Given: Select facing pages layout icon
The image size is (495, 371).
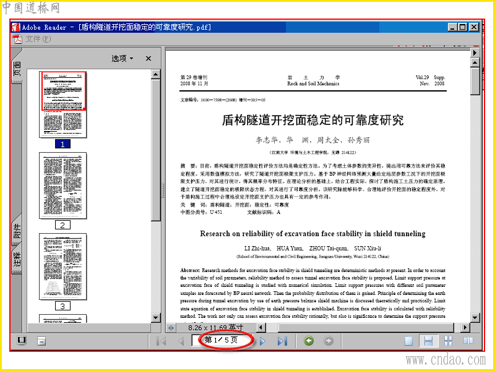Looking at the screenshot, I should tap(468, 341).
